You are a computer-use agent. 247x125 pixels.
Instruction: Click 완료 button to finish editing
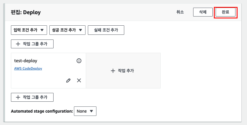225,12
